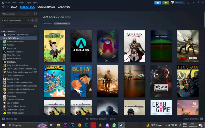Click the library search field

coord(19,26)
